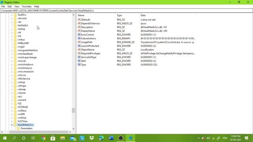Image resolution: width=253 pixels, height=142 pixels.
Task: Click the ServiceSidType DWORD icon
Action: pyautogui.click(x=79, y=57)
